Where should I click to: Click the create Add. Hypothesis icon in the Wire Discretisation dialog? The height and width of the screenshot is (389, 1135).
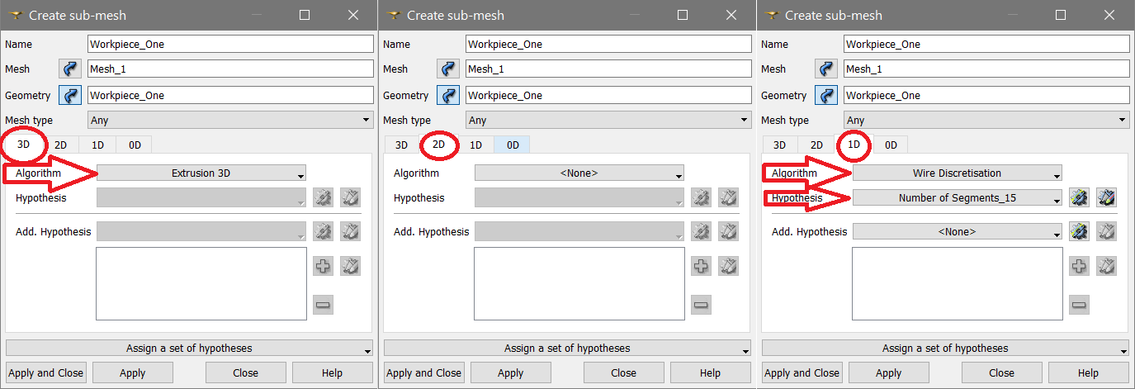coord(1079,232)
